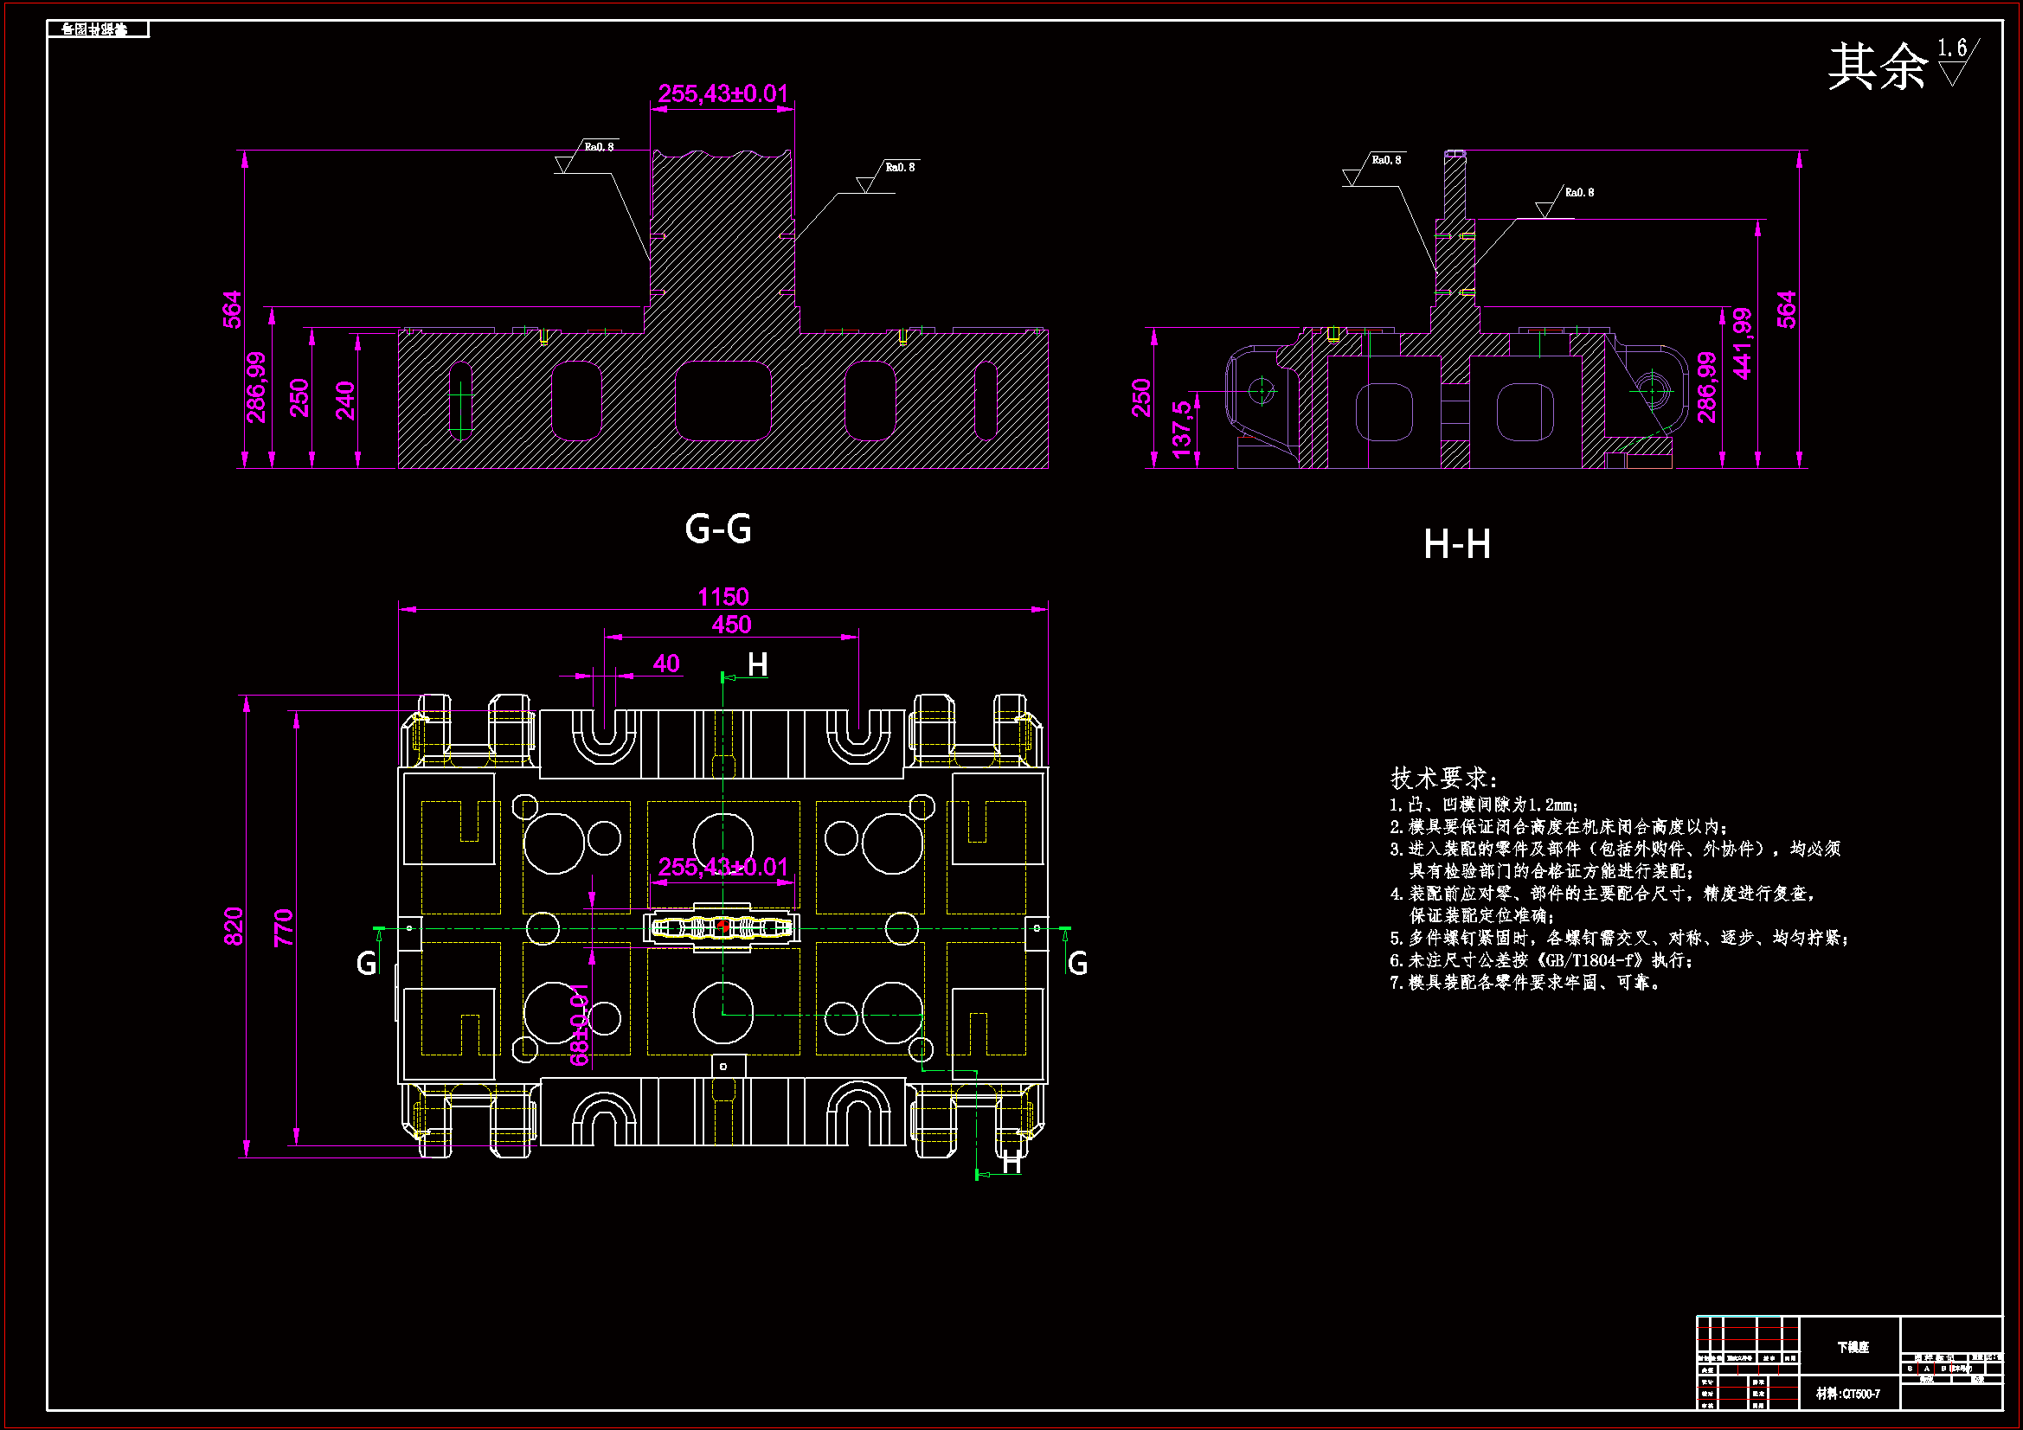Click the 40 slot width dimension
Viewport: 2023px width, 1430px height.
coord(666,664)
